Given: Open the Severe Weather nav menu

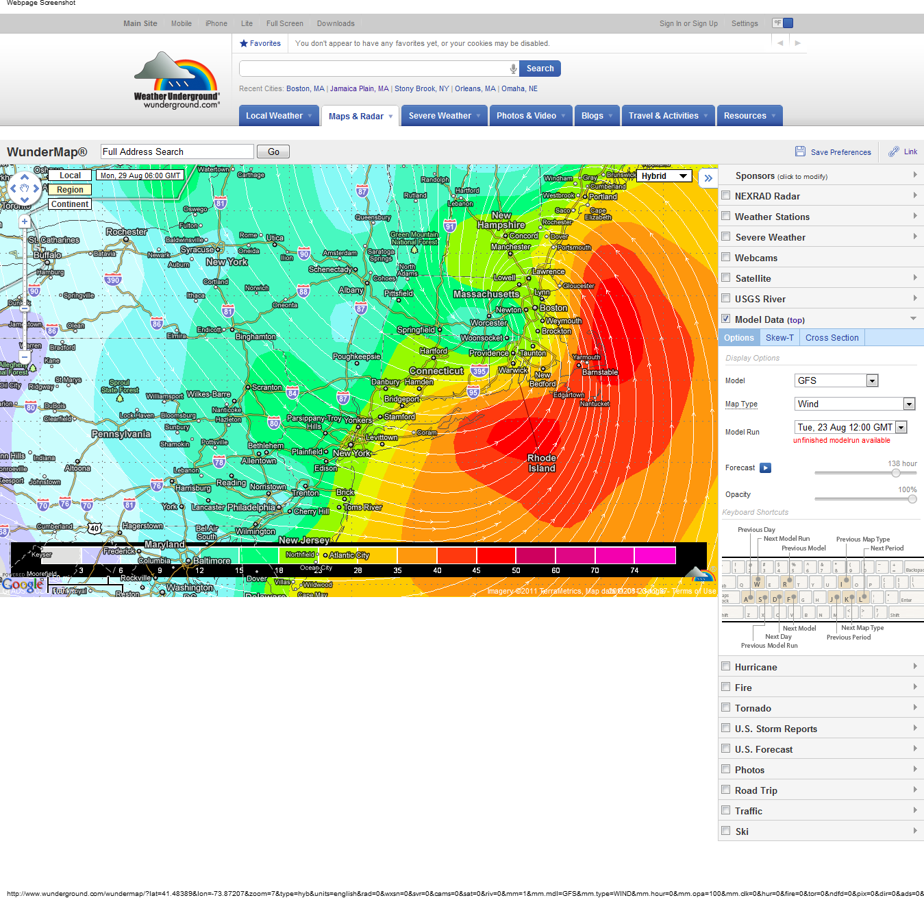Looking at the screenshot, I should coord(445,116).
